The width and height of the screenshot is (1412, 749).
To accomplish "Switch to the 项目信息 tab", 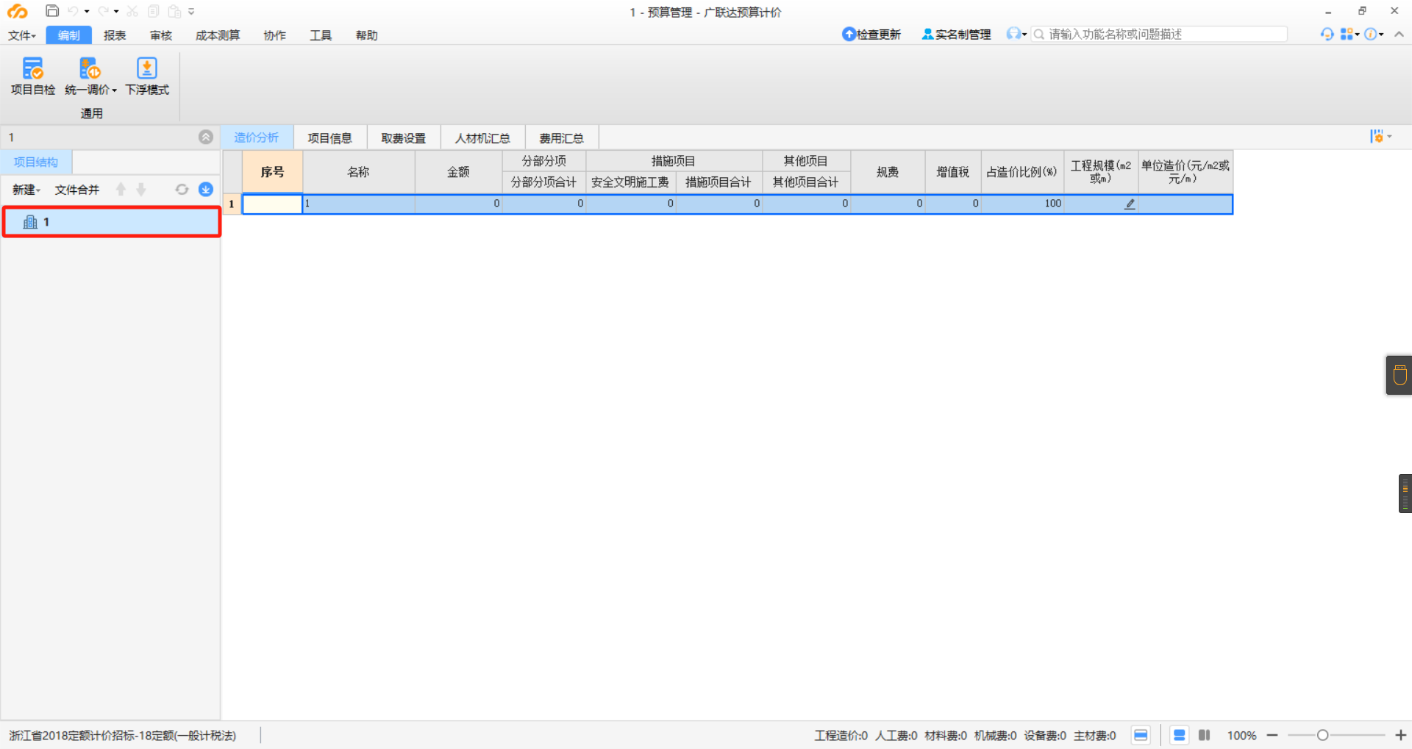I will [x=329, y=137].
